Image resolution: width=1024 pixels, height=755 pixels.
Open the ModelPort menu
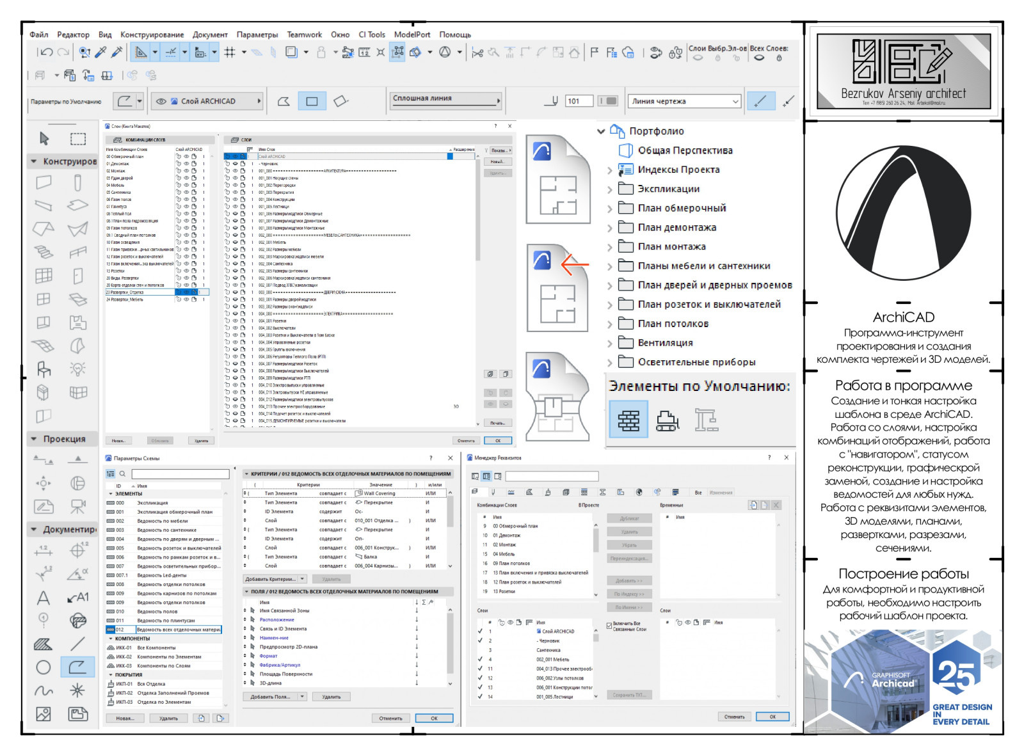click(x=412, y=35)
